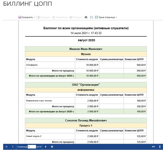Click the full-screen view icon in toolbar

(92, 17)
